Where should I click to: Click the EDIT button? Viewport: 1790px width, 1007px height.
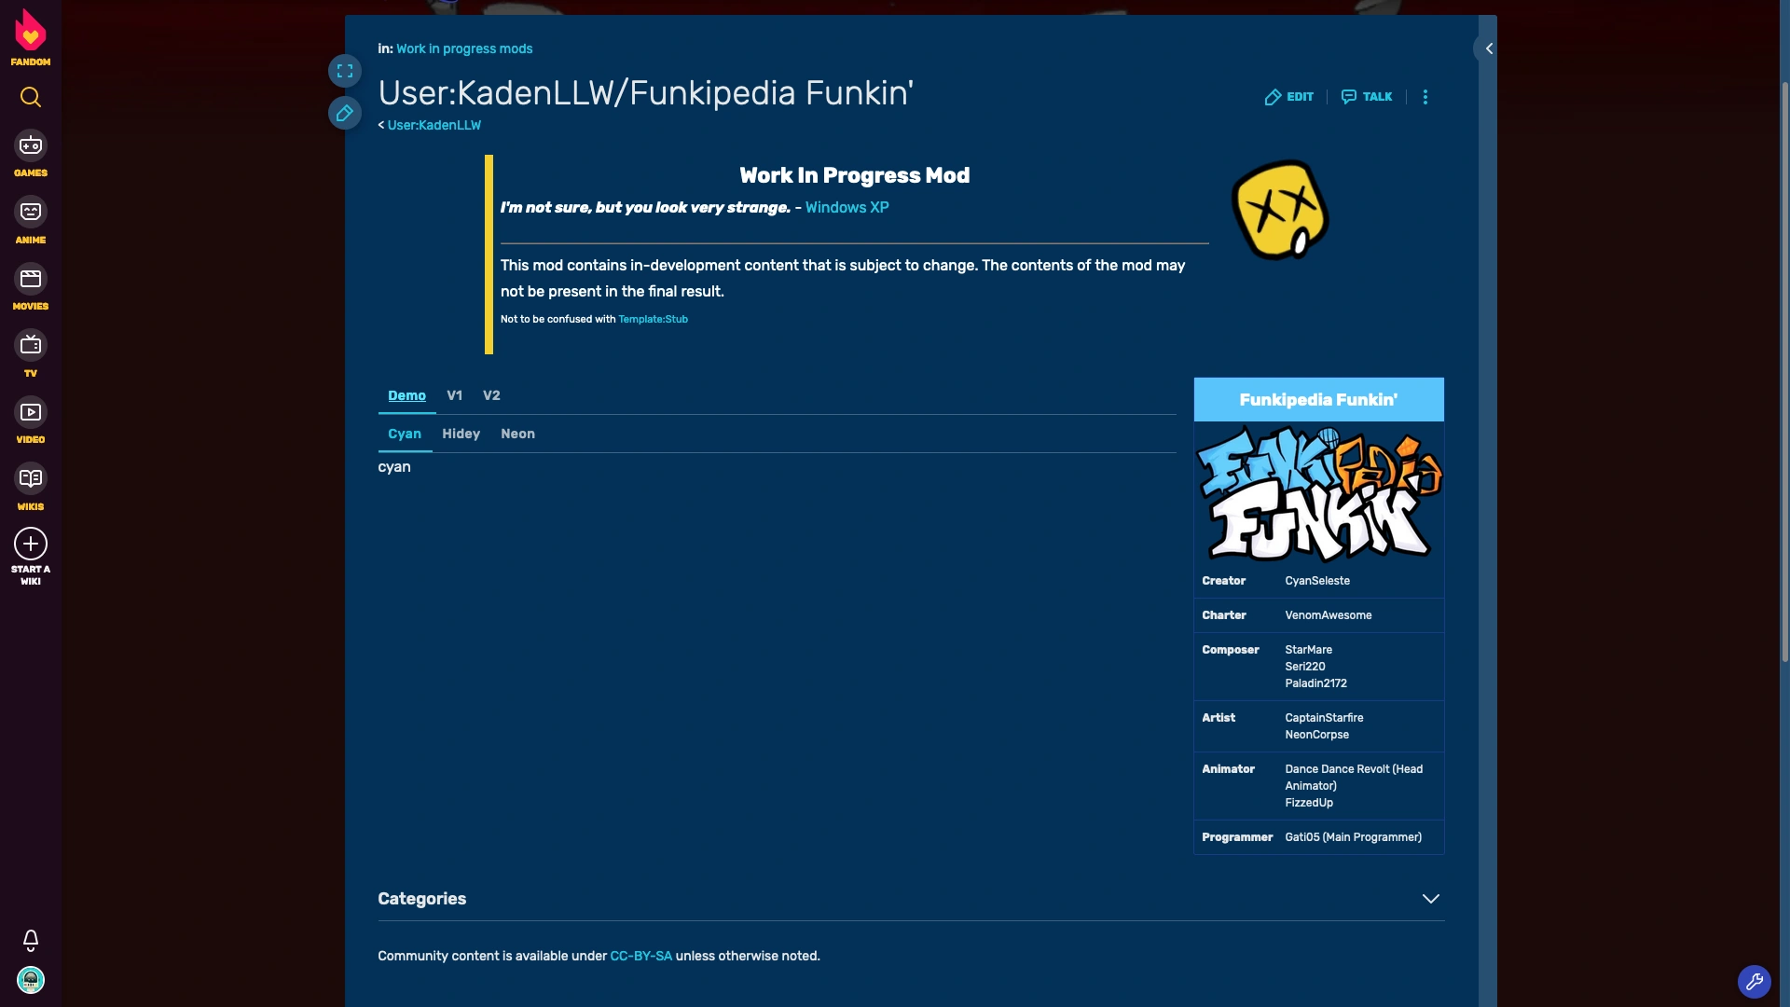pos(1289,97)
